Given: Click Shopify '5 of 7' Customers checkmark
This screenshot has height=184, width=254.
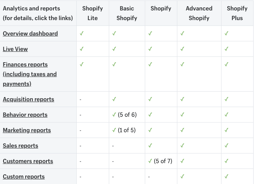Looking at the screenshot, I should point(150,161).
